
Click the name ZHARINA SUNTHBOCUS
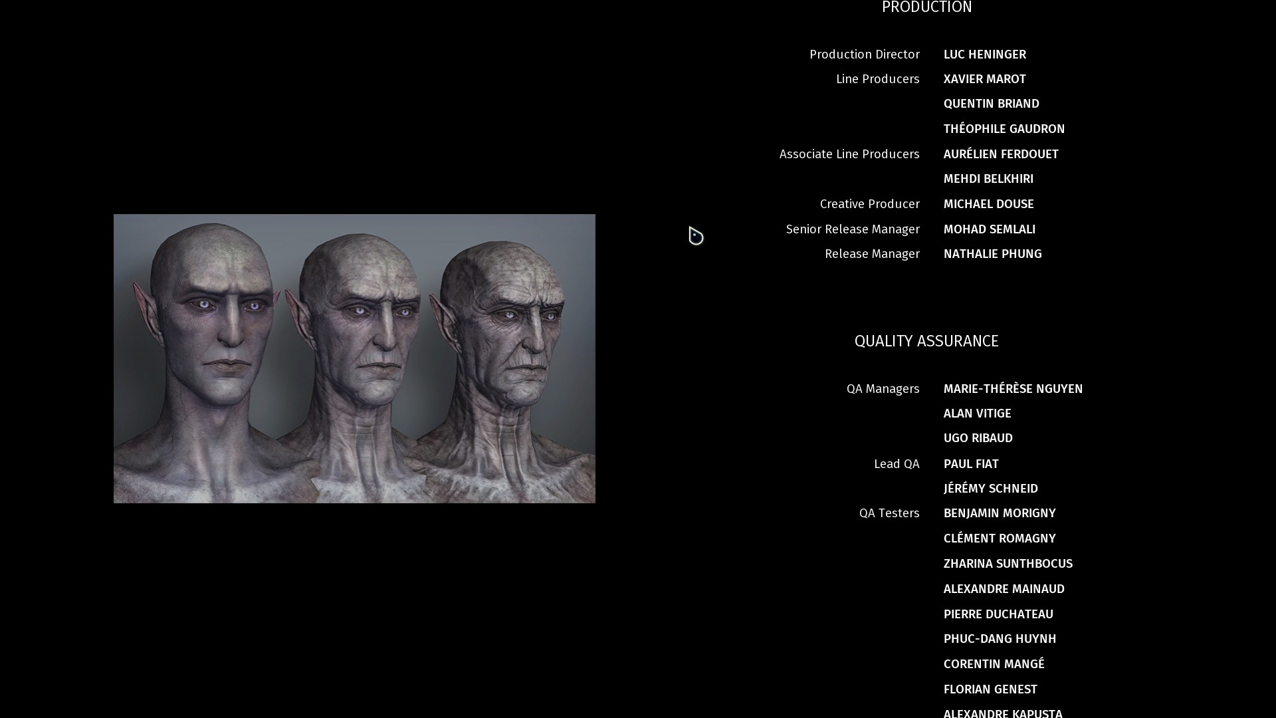pos(1008,564)
